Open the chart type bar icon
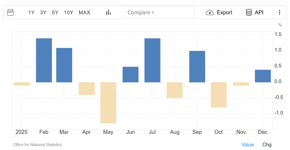 (x=109, y=12)
